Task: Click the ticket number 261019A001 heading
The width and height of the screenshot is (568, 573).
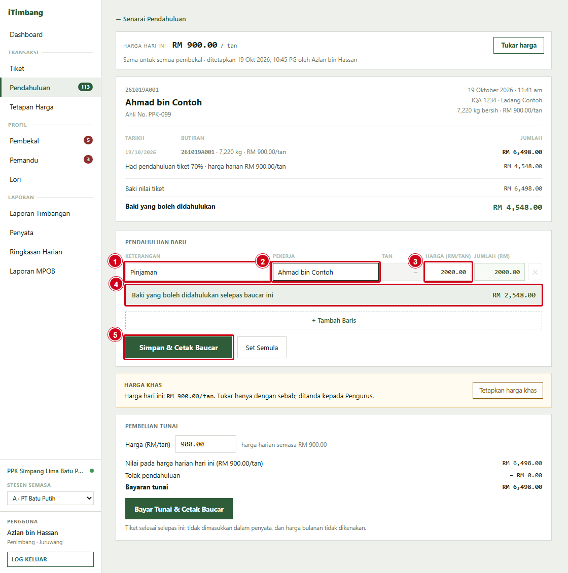Action: [x=142, y=90]
